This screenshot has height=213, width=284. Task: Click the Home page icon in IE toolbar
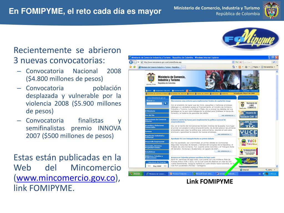pos(234,67)
